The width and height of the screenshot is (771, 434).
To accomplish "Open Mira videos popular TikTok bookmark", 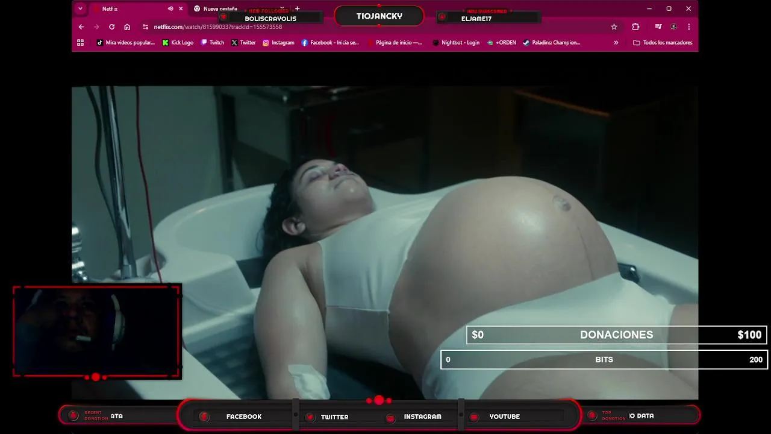I will pos(126,43).
